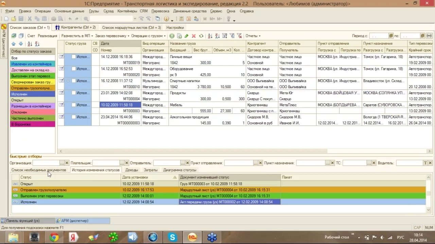Open Панель функций (уэ) window button
The width and height of the screenshot is (435, 244).
[x=28, y=221]
